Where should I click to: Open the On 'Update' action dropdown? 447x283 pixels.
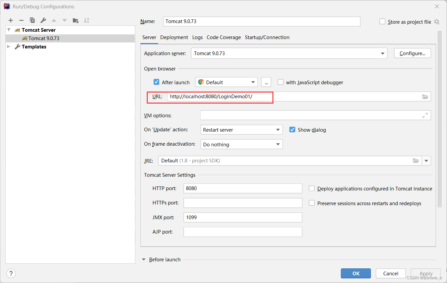click(242, 130)
